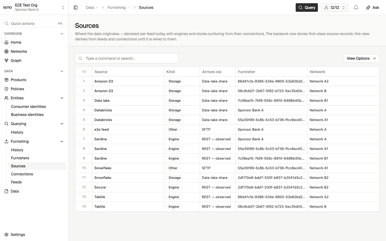This screenshot has width=386, height=241.
Task: Click the Ask sparkle icon
Action: coord(368,7)
